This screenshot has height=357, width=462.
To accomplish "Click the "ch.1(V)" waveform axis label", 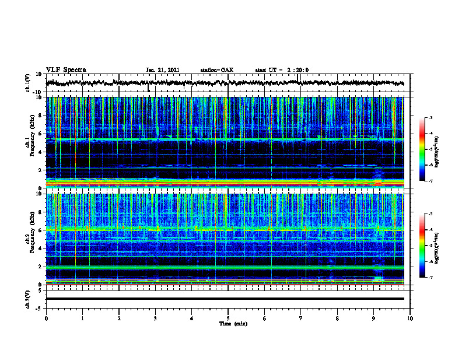I will coord(27,83).
